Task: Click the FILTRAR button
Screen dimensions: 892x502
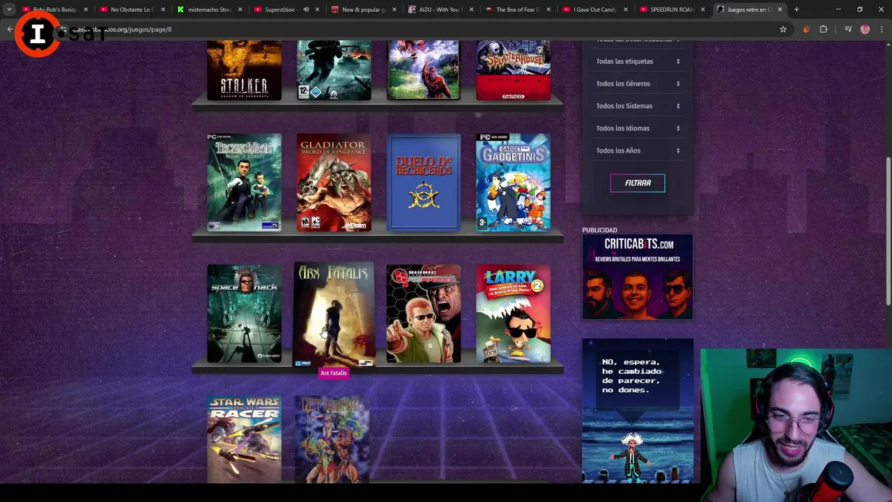Action: coord(638,183)
